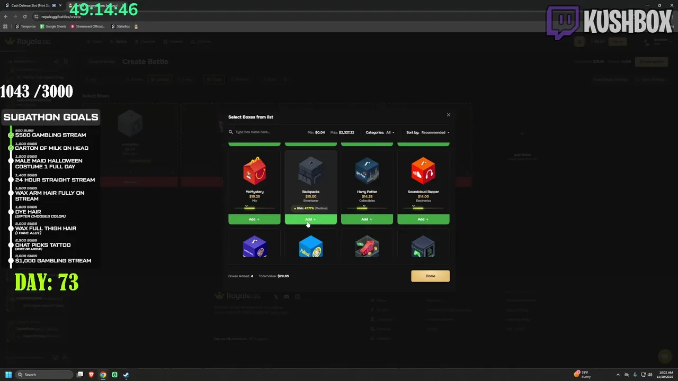Open the Windows Start menu
The image size is (678, 381).
8,375
